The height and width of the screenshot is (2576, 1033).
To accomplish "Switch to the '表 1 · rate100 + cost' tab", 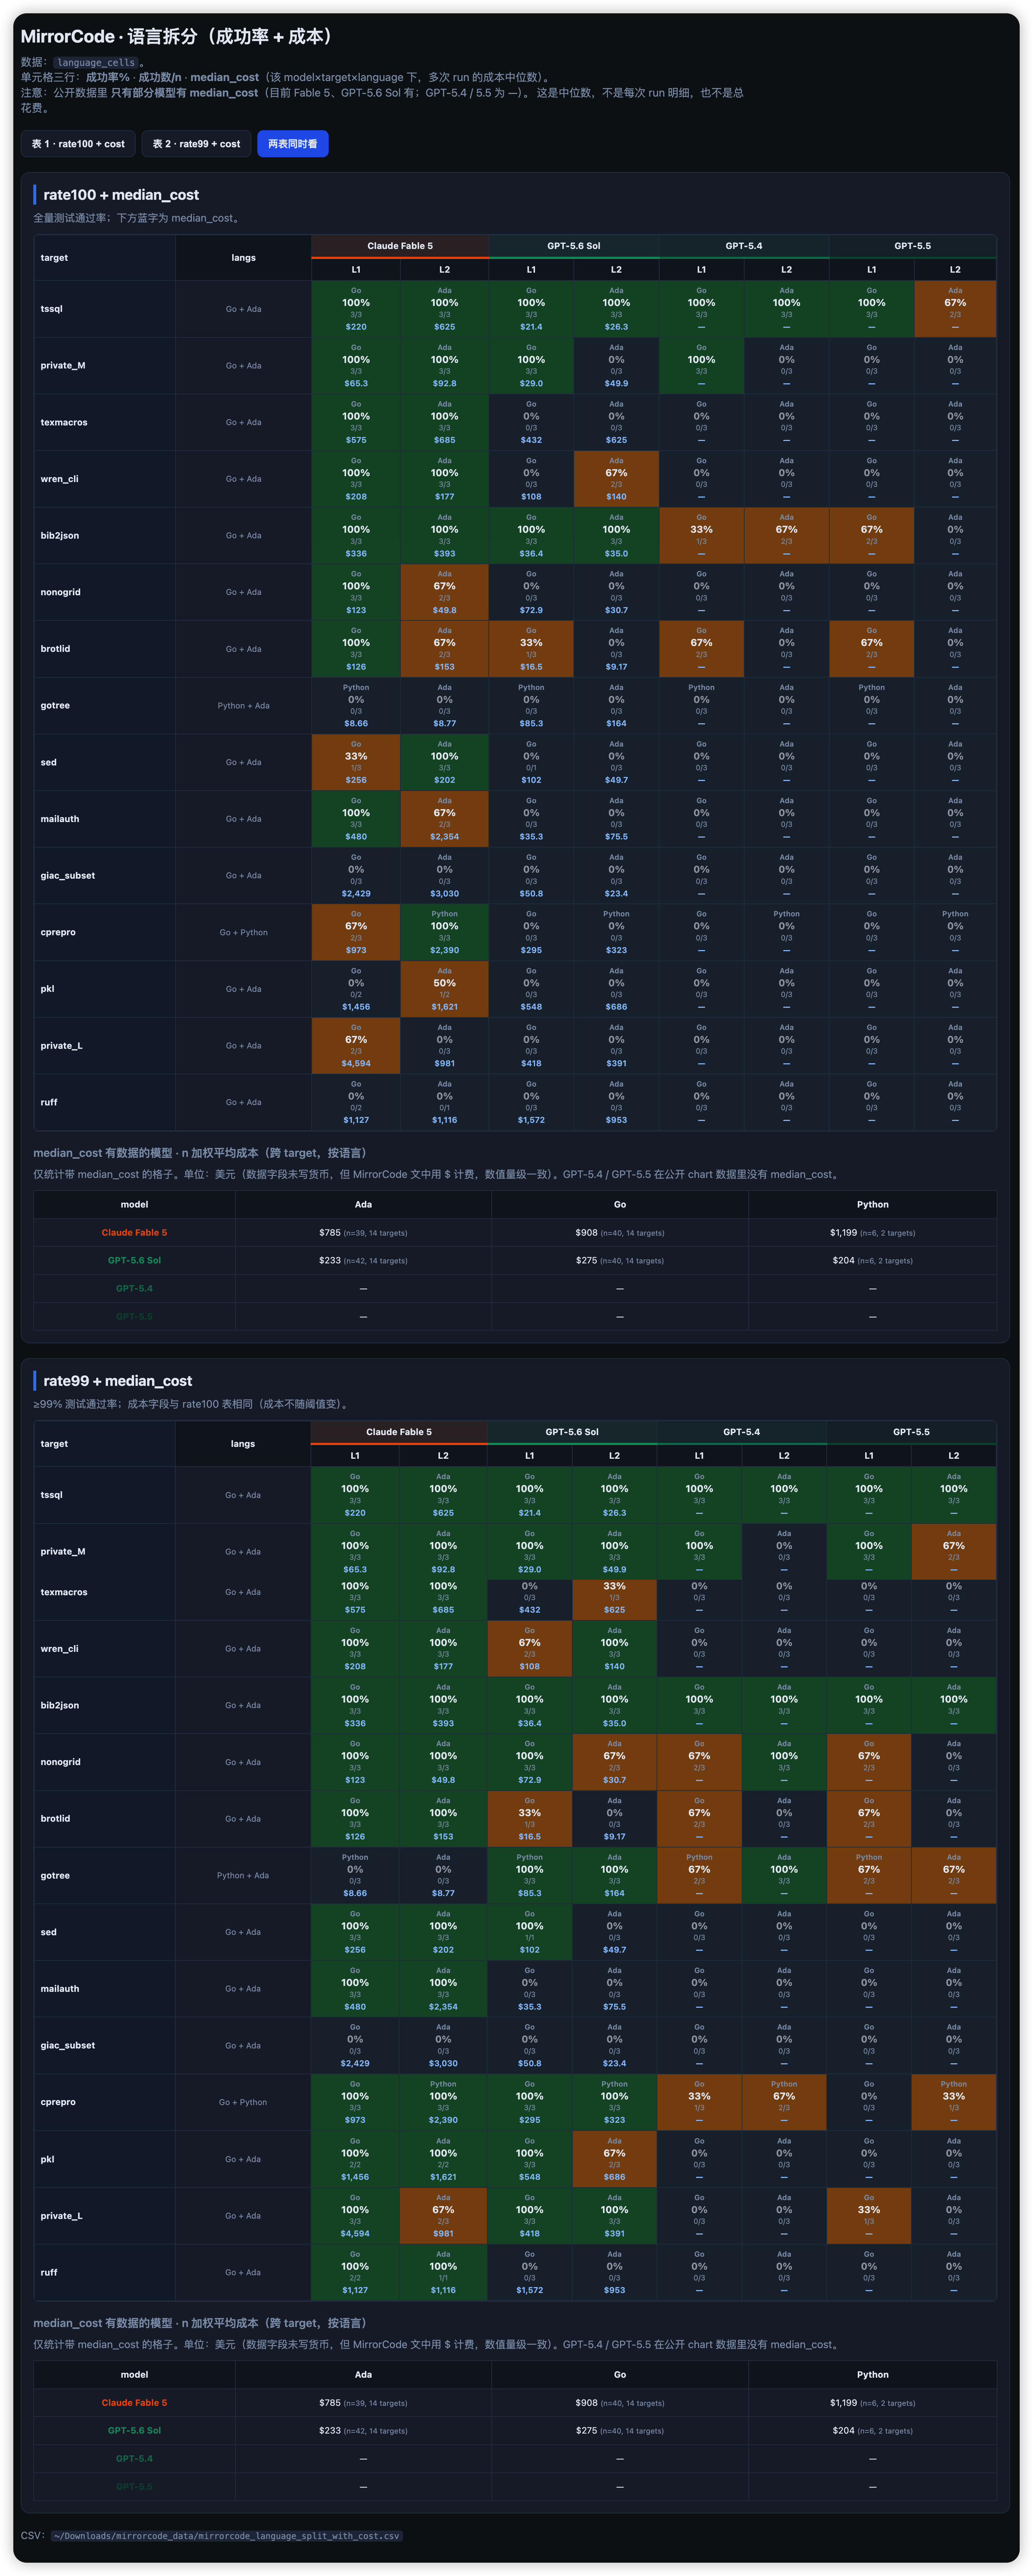I will click(x=78, y=144).
